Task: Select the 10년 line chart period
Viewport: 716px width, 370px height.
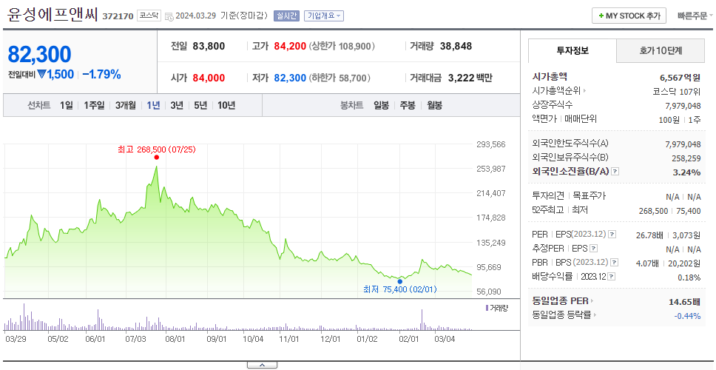Action: pos(226,106)
